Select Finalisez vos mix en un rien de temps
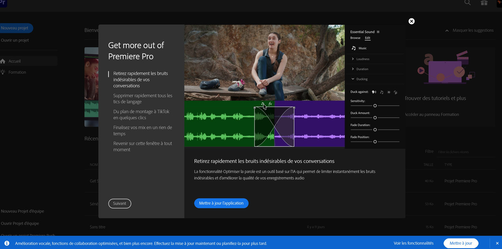The width and height of the screenshot is (502, 249). [x=142, y=130]
